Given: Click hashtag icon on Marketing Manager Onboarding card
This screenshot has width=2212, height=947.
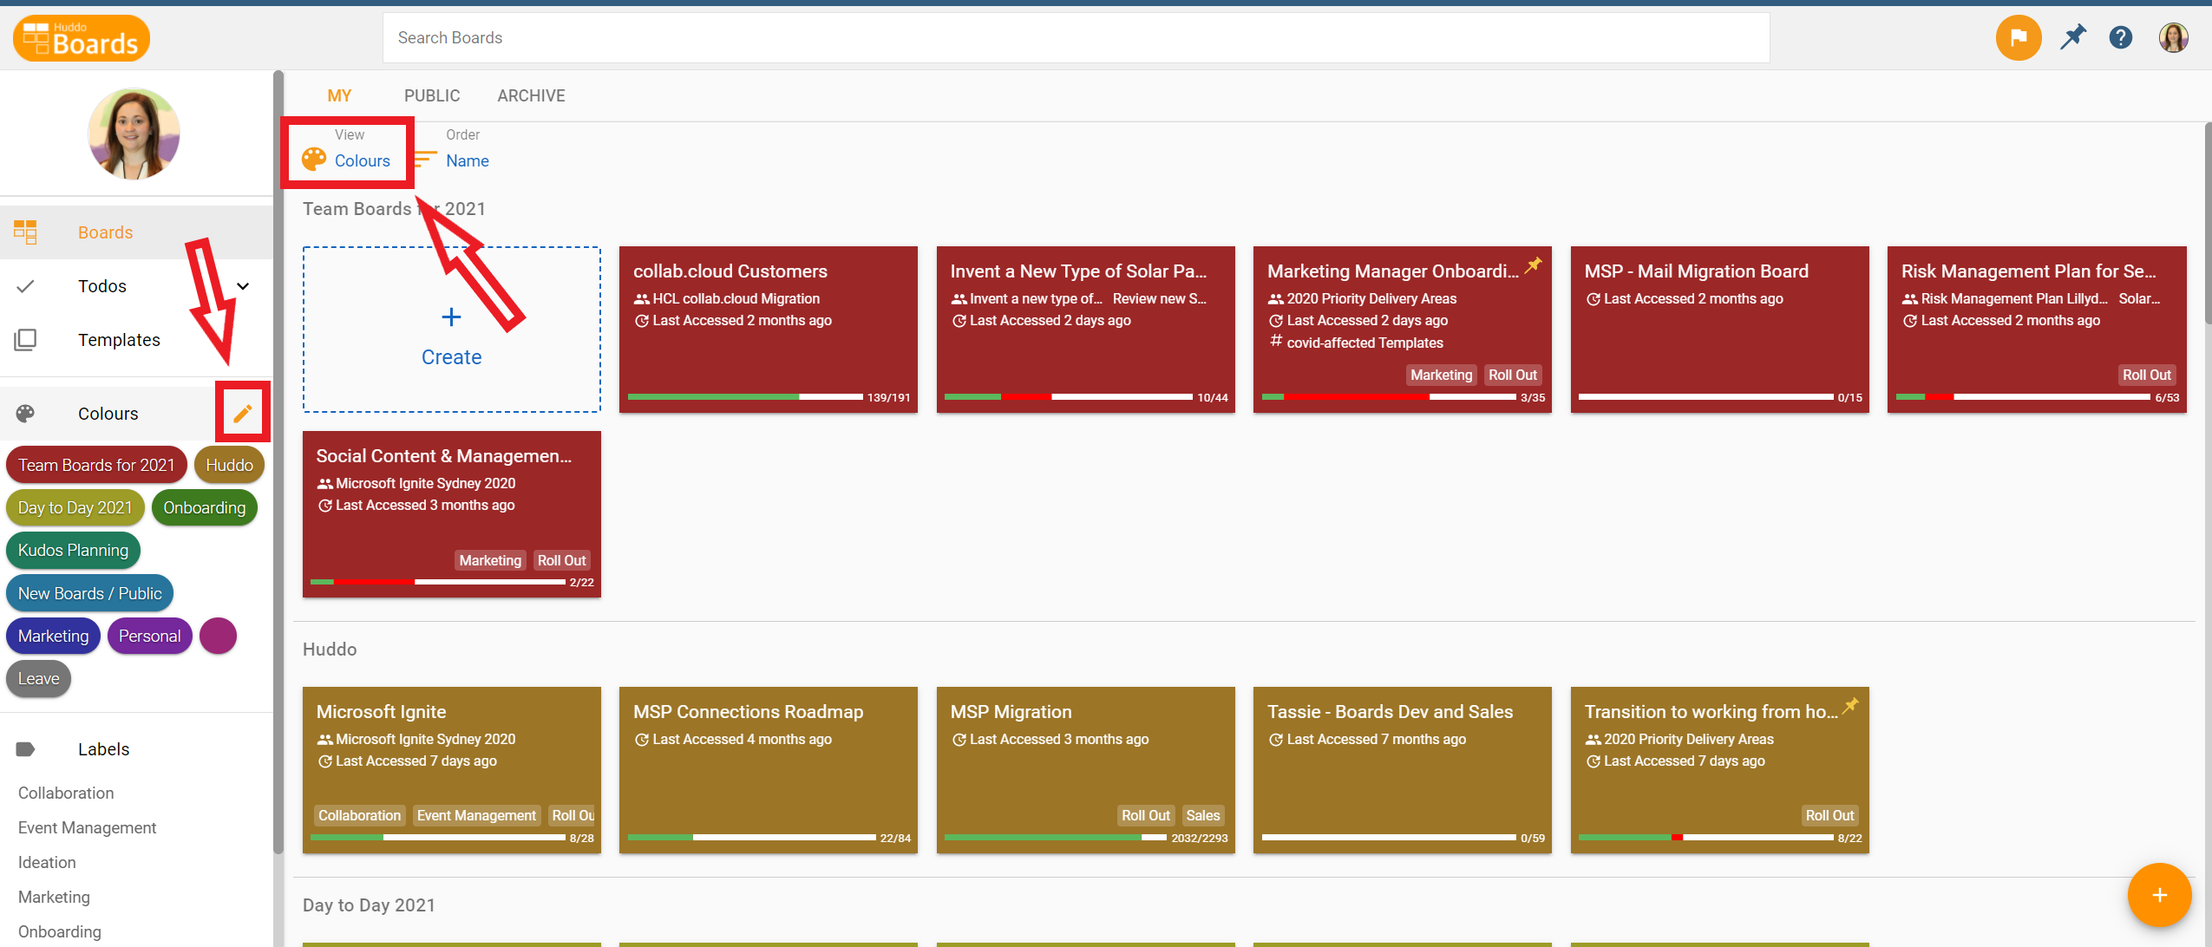Looking at the screenshot, I should (1276, 342).
